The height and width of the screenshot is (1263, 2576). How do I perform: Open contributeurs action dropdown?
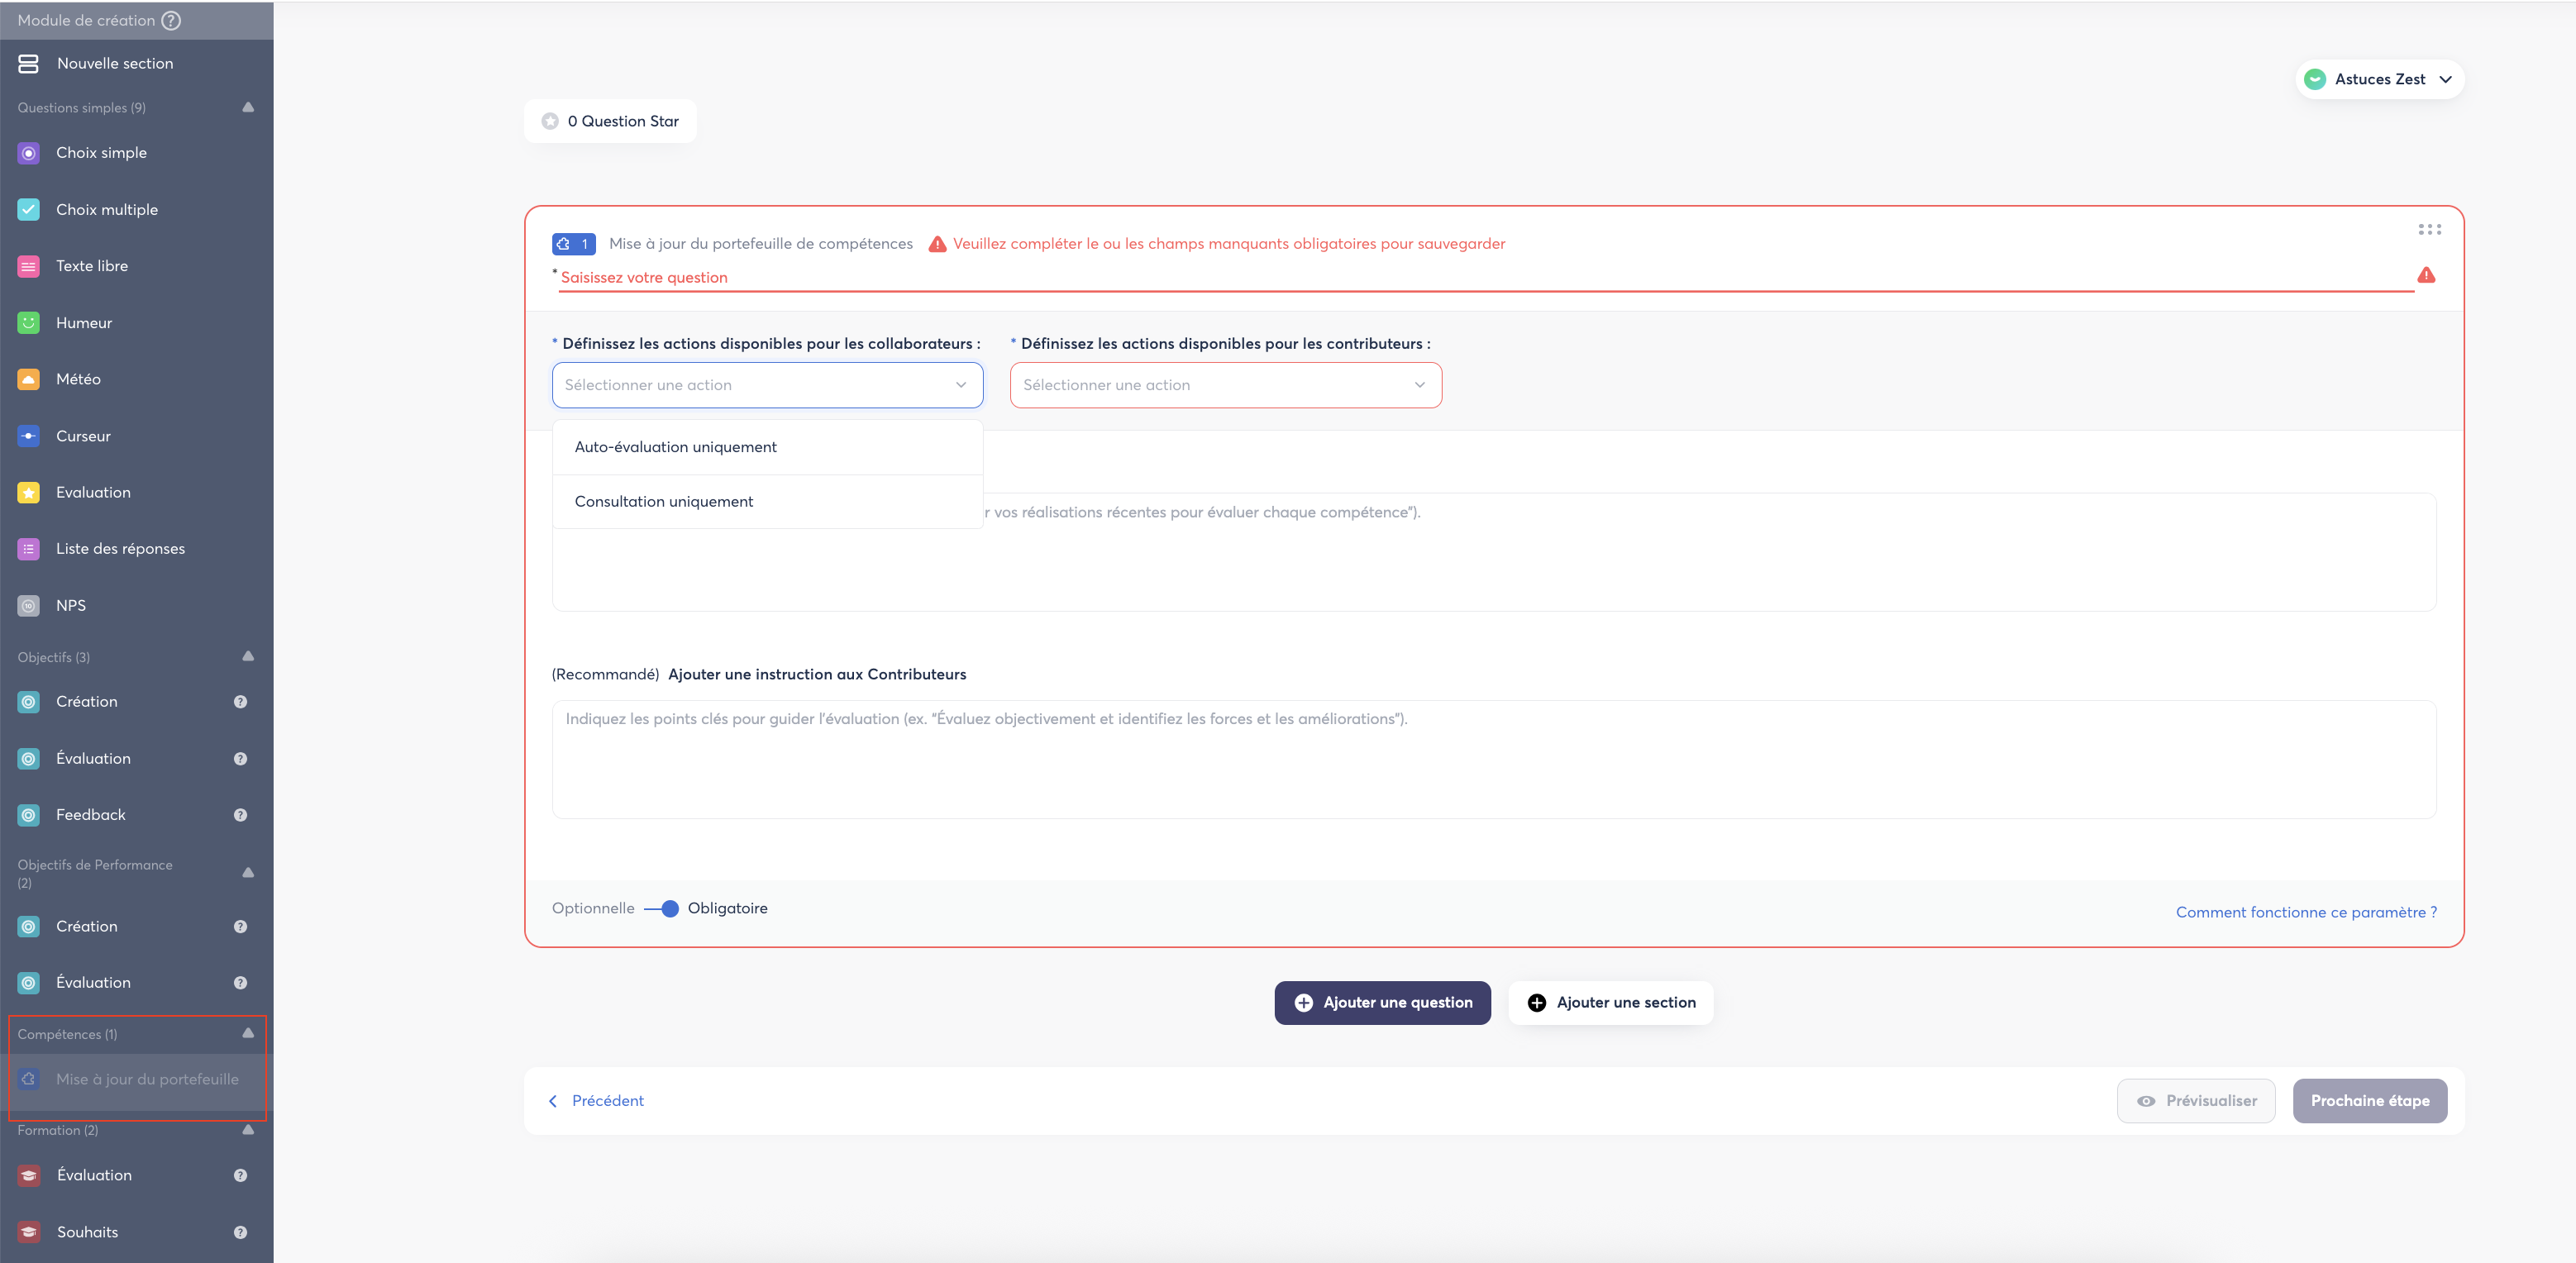coord(1225,385)
